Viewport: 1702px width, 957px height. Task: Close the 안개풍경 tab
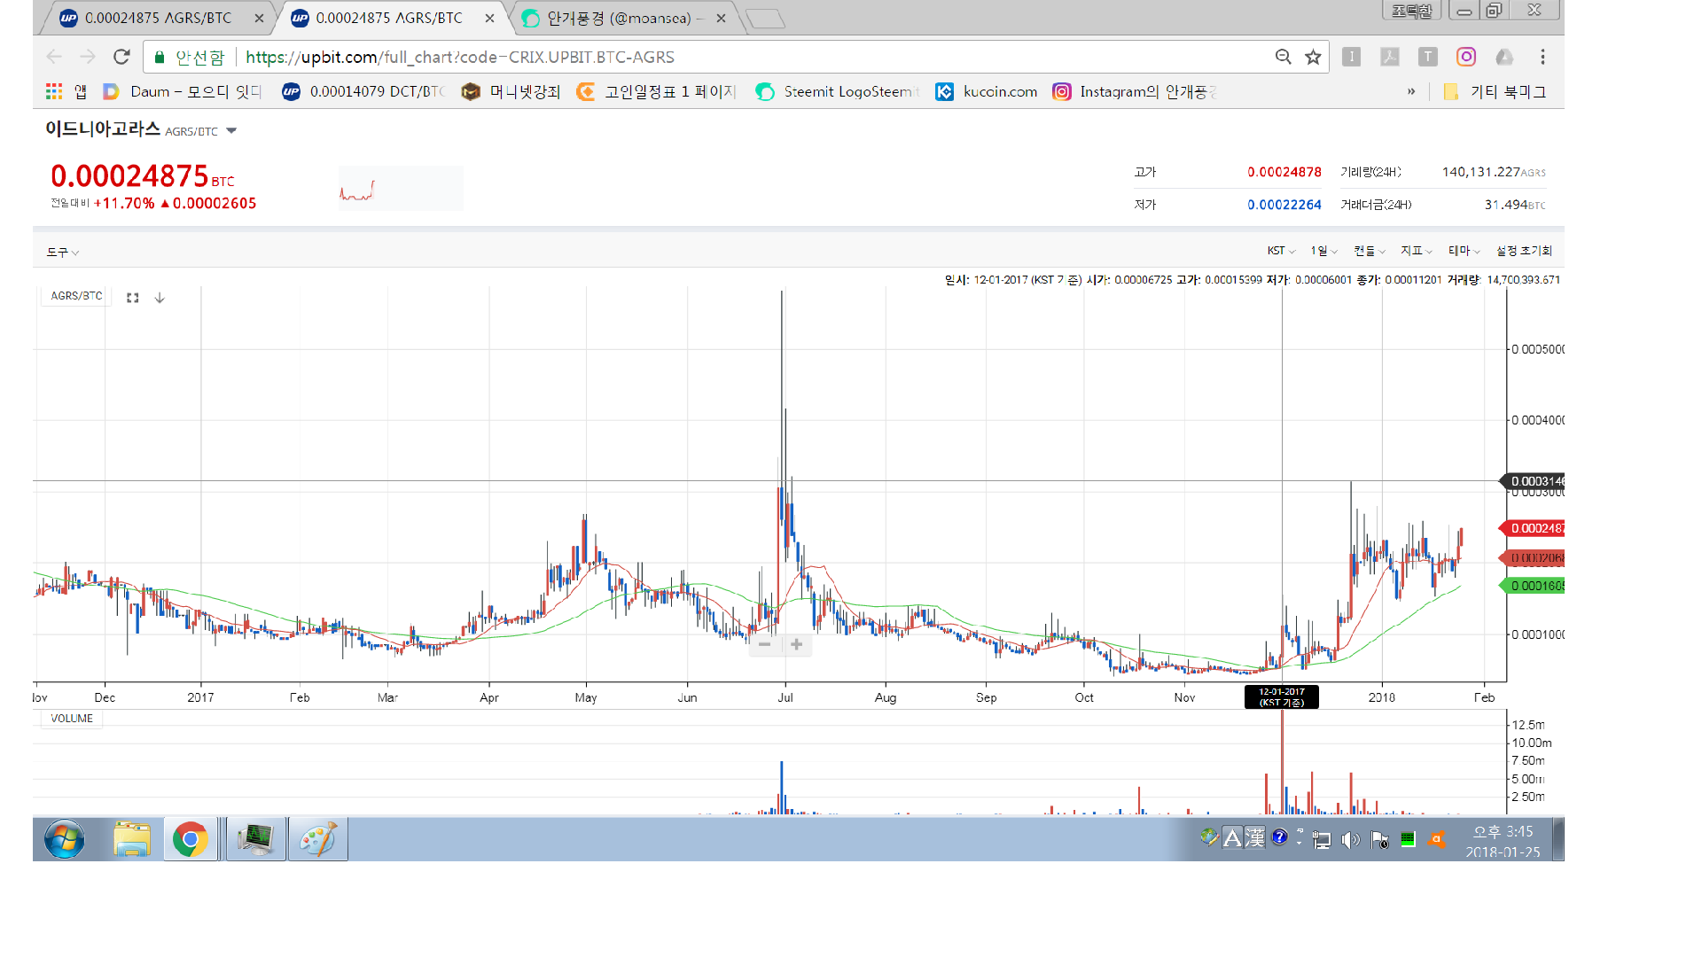721,18
